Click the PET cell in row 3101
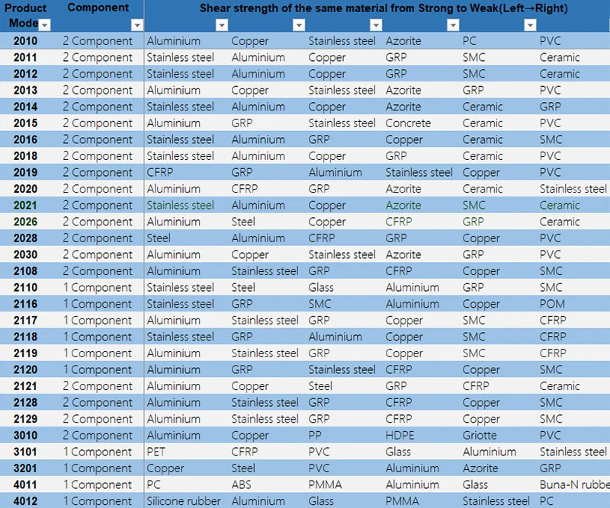The width and height of the screenshot is (610, 508). pos(156,452)
